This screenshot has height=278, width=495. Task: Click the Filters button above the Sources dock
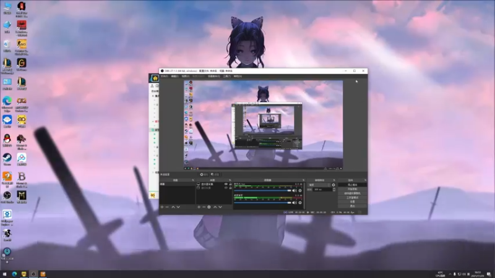[x=215, y=174]
